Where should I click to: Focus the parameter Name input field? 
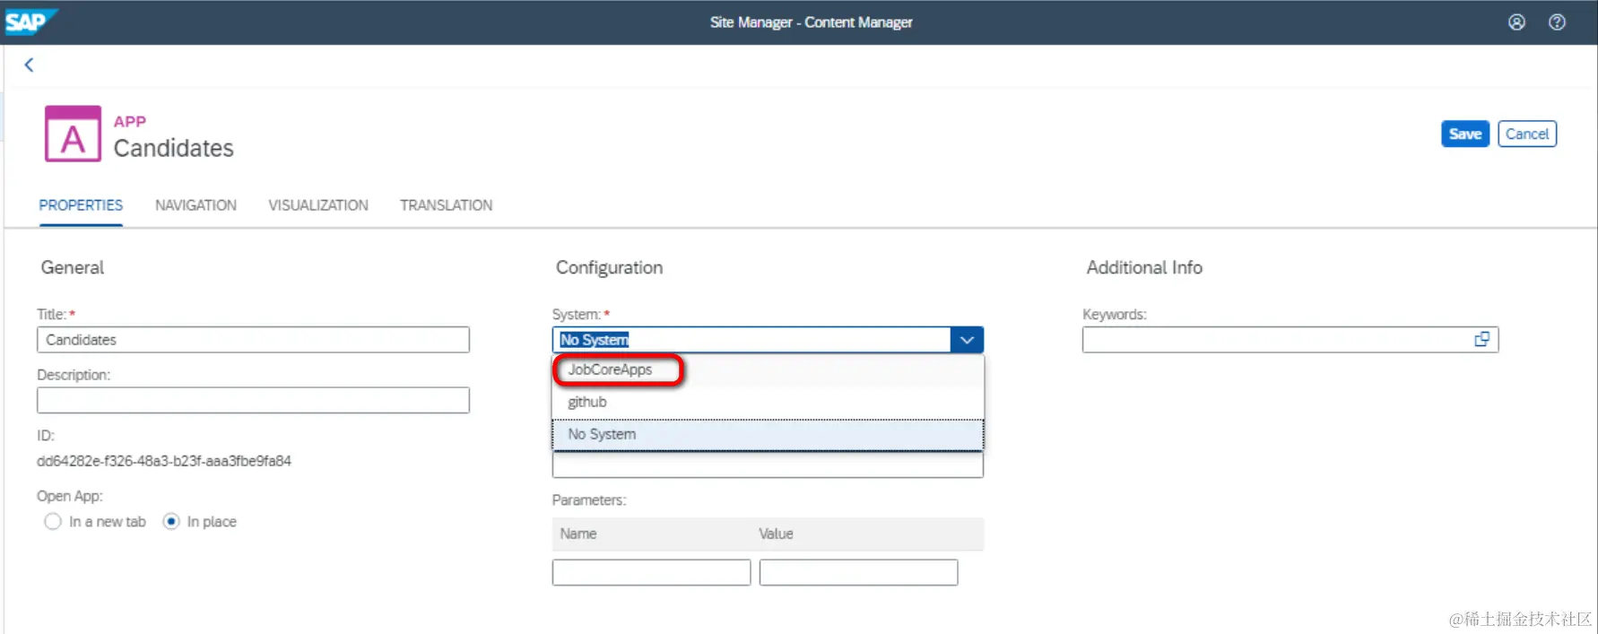[651, 572]
